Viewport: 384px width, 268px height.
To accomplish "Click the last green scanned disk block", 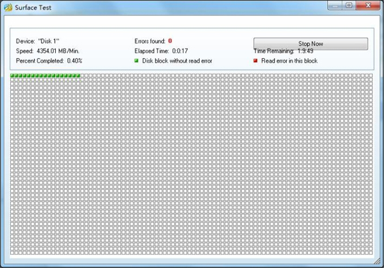I will click(78, 75).
